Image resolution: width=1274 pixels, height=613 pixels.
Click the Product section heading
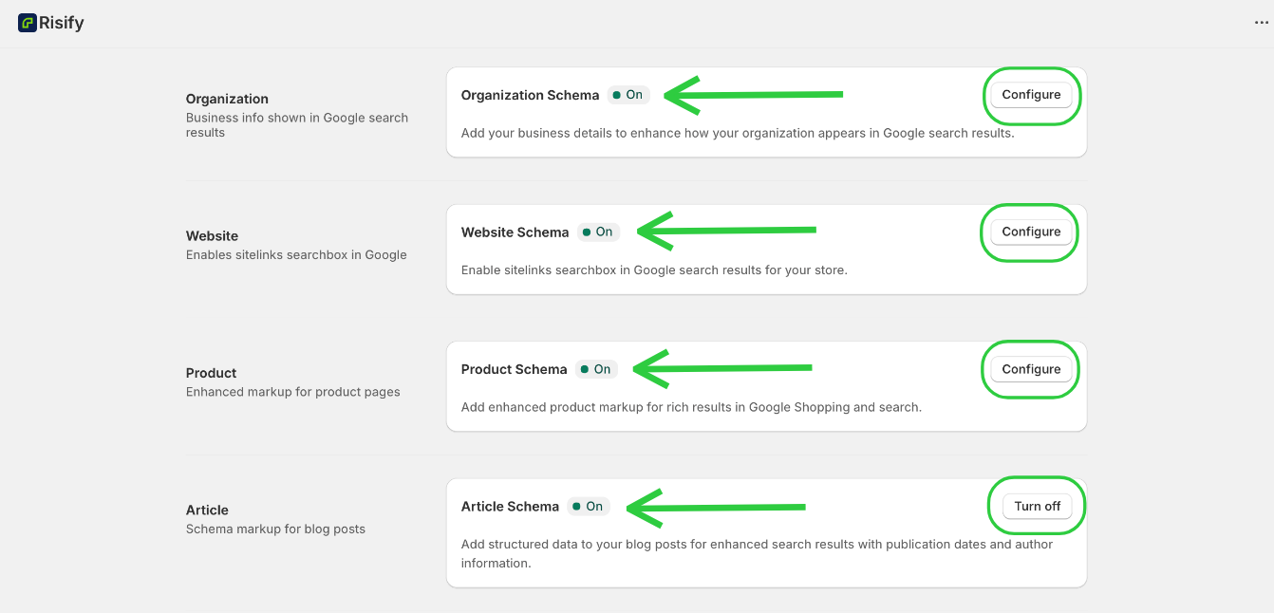click(x=211, y=373)
